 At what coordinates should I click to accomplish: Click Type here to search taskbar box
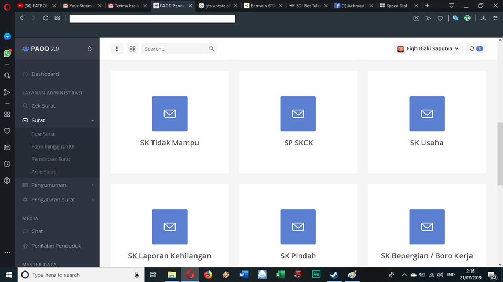80,275
